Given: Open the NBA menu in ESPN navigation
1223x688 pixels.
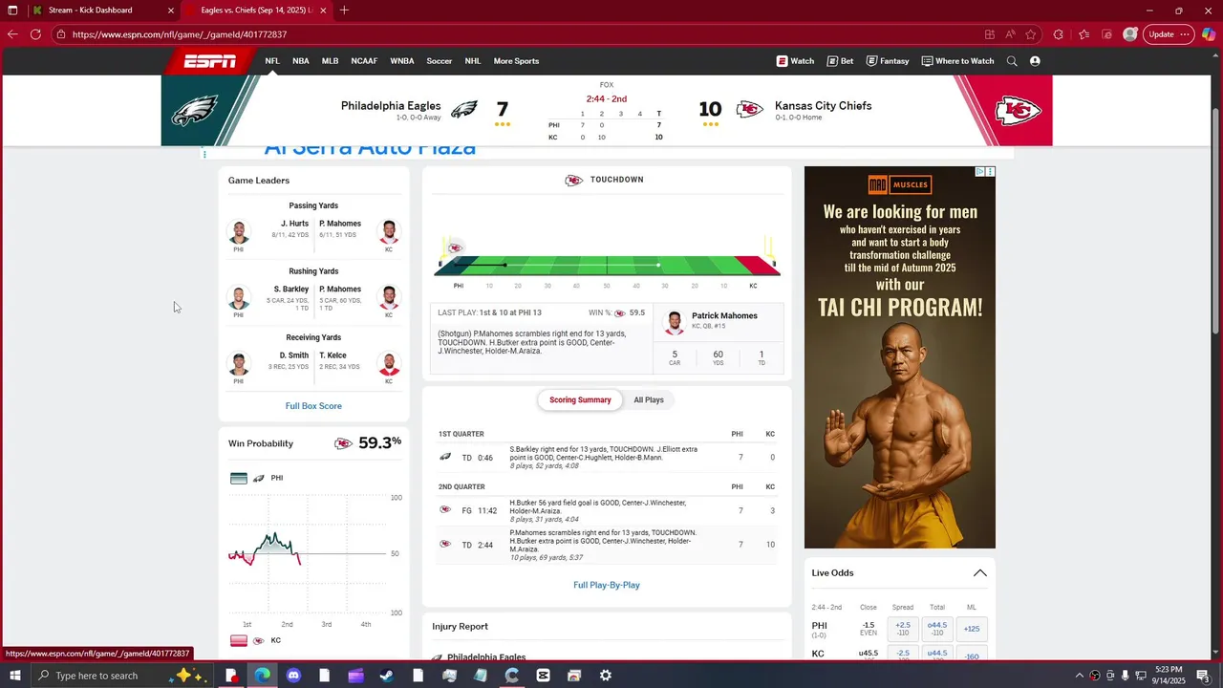Looking at the screenshot, I should click(301, 61).
